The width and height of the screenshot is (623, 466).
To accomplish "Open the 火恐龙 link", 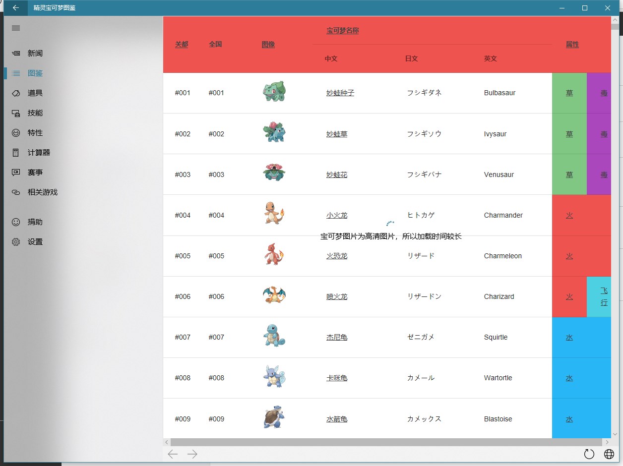I will (x=337, y=256).
